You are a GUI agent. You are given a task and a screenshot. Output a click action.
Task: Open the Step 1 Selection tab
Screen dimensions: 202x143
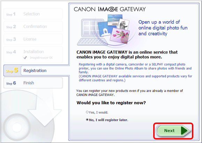point(33,14)
